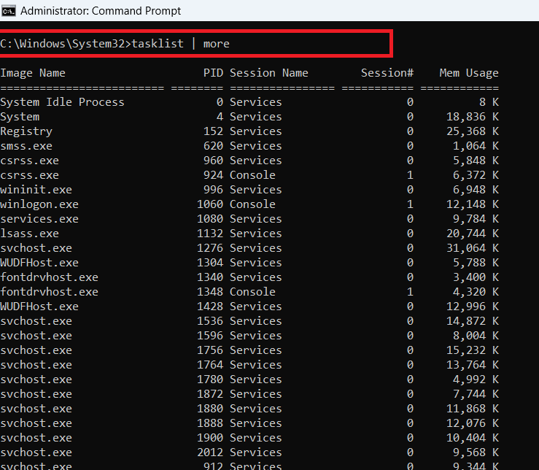Select the 'System Idle Process' row name
The width and height of the screenshot is (539, 470).
coord(62,102)
